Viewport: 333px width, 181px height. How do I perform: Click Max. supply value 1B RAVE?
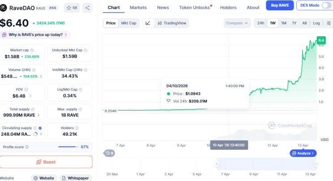tap(70, 115)
